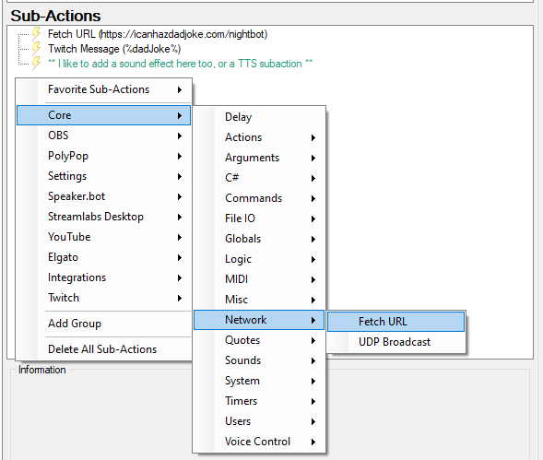This screenshot has height=460, width=543.
Task: Expand the OBS submenu
Action: (x=104, y=136)
